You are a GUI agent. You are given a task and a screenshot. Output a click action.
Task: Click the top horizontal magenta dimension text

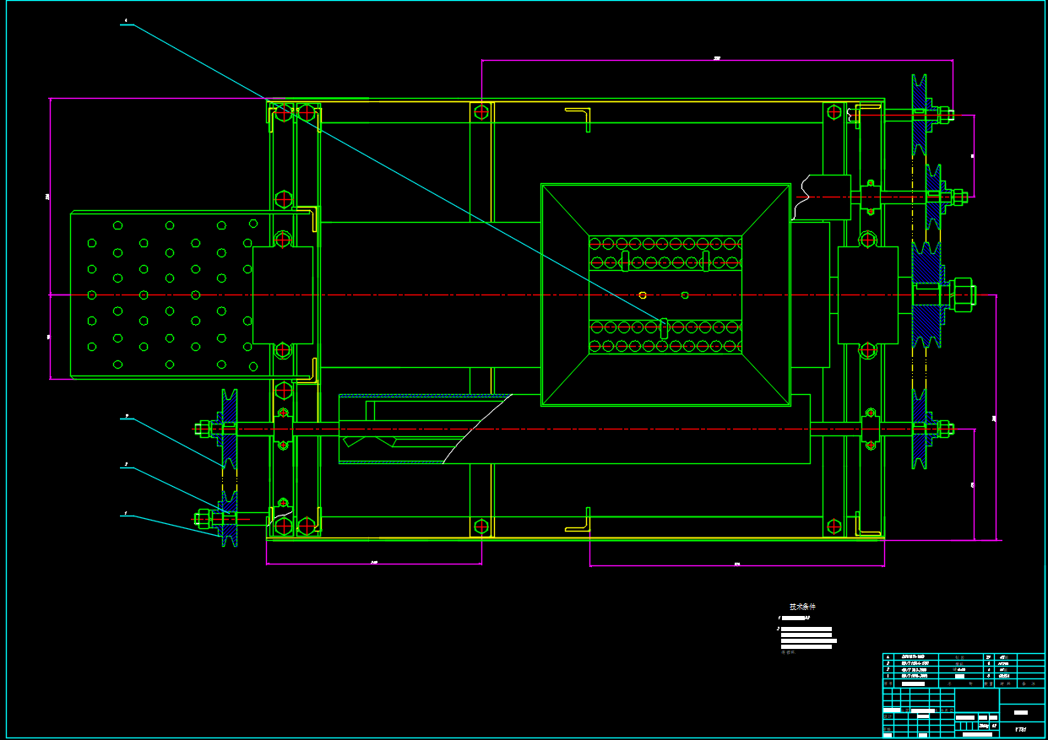(717, 57)
